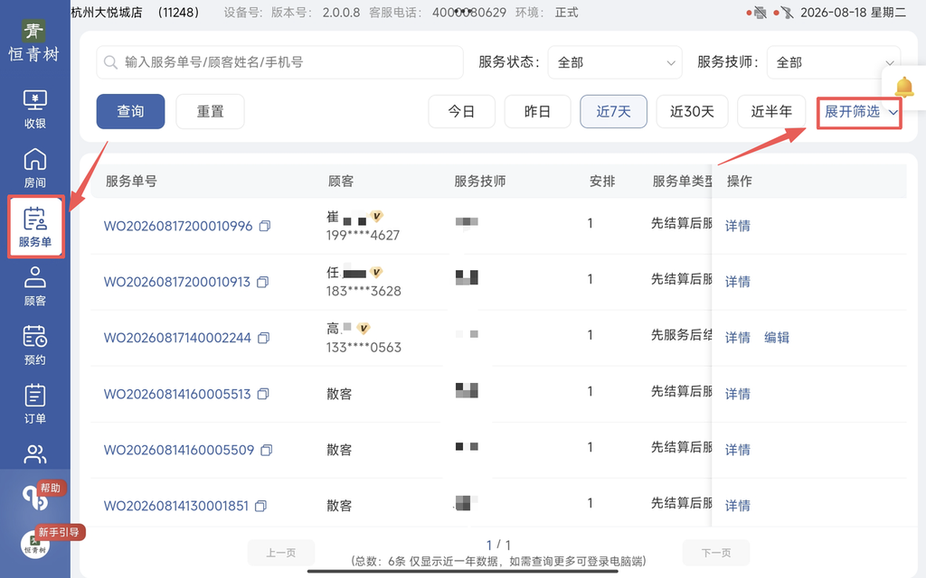The height and width of the screenshot is (578, 926).
Task: Copy order number WO20260817140002244
Action: point(263,338)
